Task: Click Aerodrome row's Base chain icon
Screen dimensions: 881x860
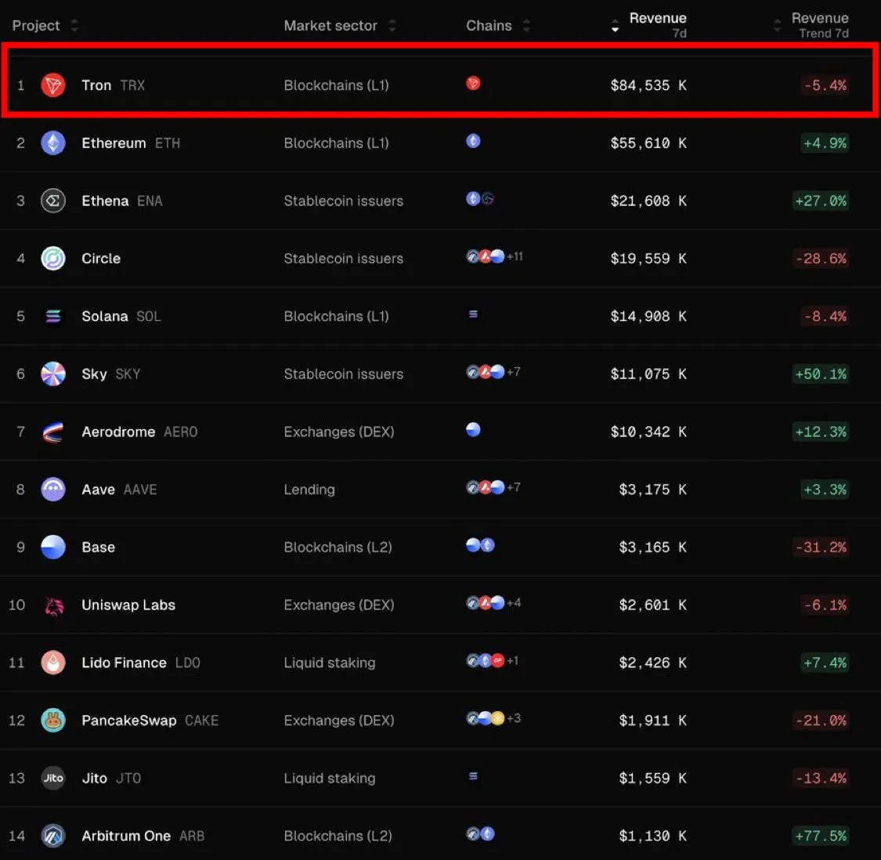Action: [473, 429]
